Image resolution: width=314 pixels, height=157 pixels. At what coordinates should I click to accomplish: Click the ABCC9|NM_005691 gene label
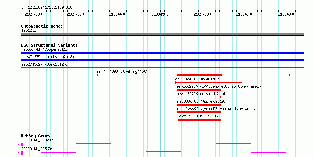pos(37,149)
